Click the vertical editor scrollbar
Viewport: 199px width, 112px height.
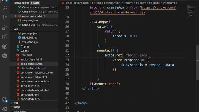coord(197,62)
